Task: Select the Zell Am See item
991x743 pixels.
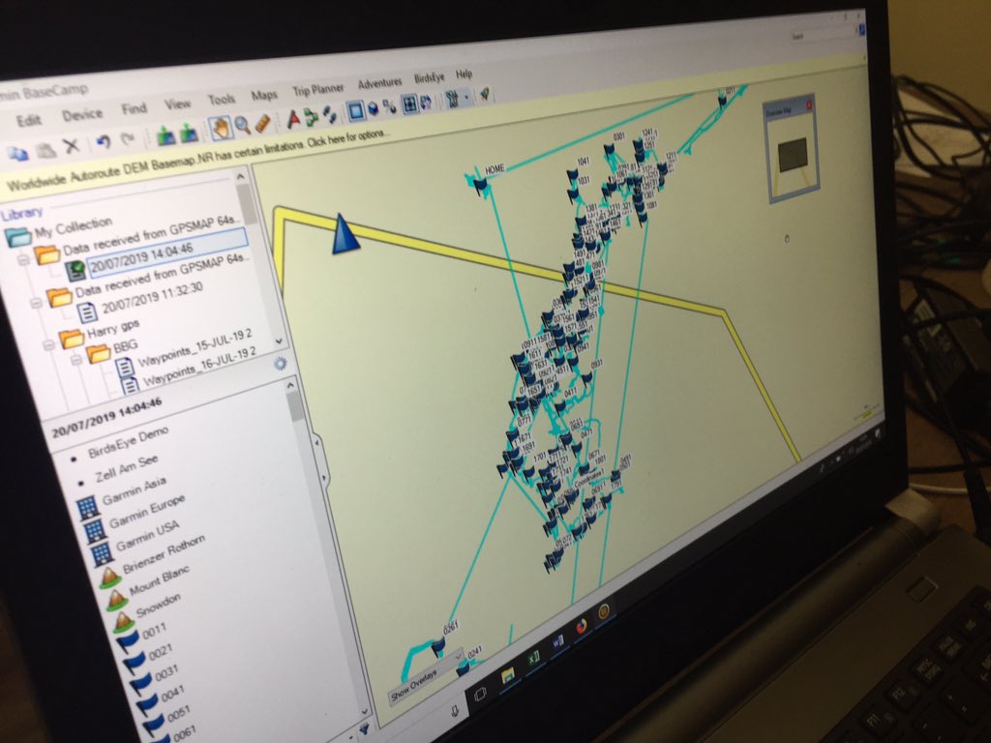Action: (x=127, y=468)
